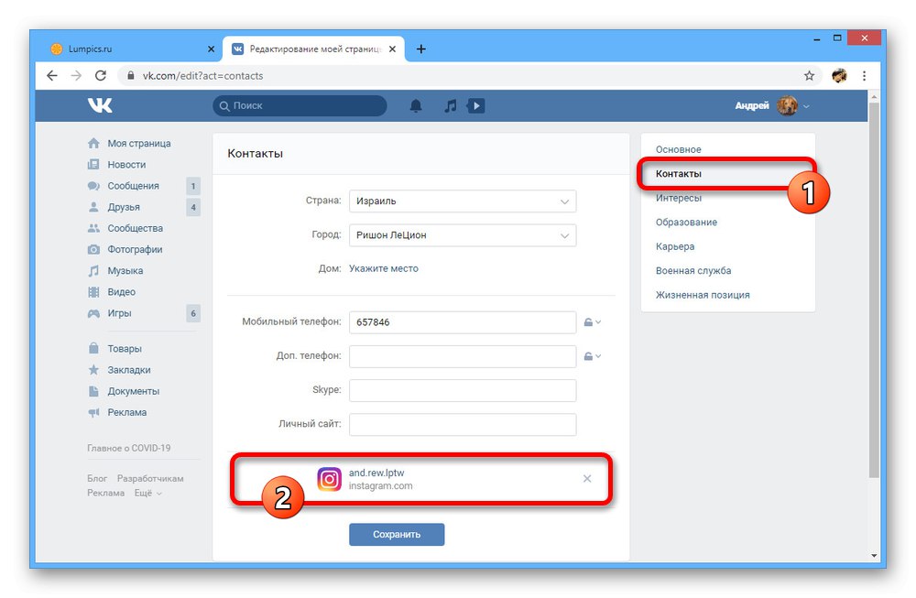The height and width of the screenshot is (598, 916).
Task: Open the Военная служба section
Action: click(x=693, y=270)
